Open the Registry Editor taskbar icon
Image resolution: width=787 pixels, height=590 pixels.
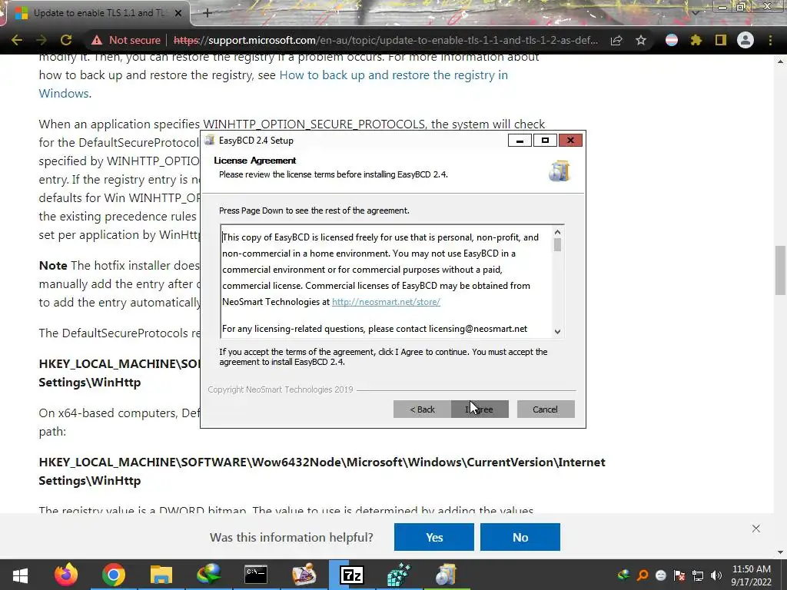[399, 575]
